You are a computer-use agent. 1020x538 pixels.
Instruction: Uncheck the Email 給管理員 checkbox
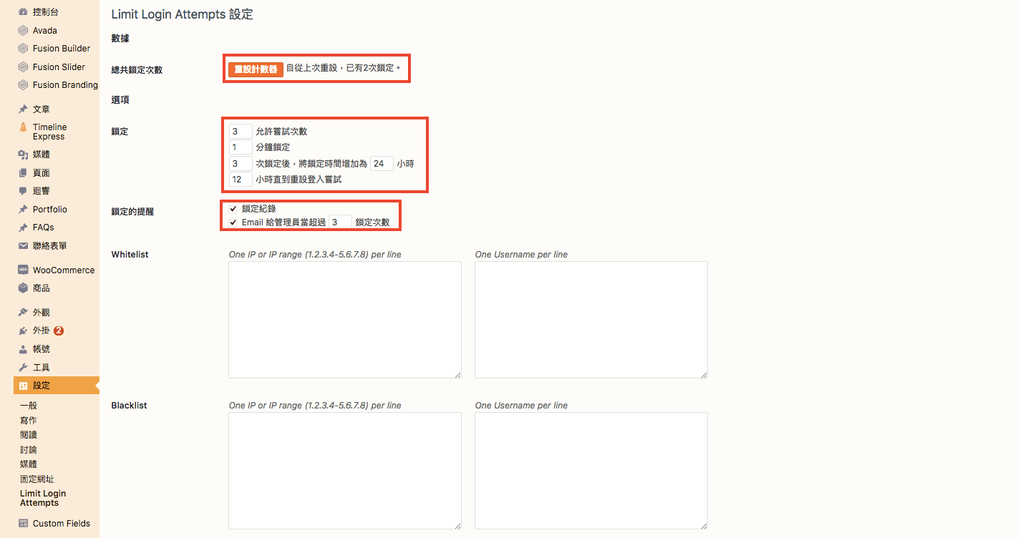233,222
